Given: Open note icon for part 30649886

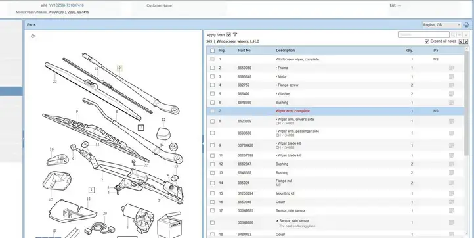Looking at the screenshot, I should 452,223.
